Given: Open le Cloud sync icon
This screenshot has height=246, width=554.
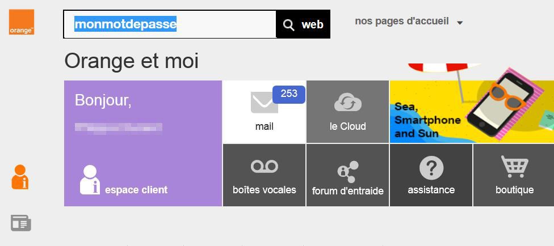Looking at the screenshot, I should [x=347, y=103].
